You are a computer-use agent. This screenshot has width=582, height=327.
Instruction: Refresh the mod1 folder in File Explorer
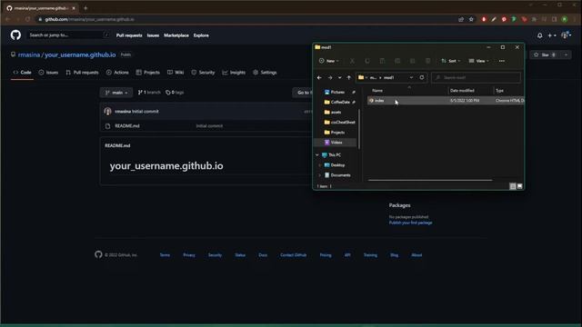[x=422, y=77]
